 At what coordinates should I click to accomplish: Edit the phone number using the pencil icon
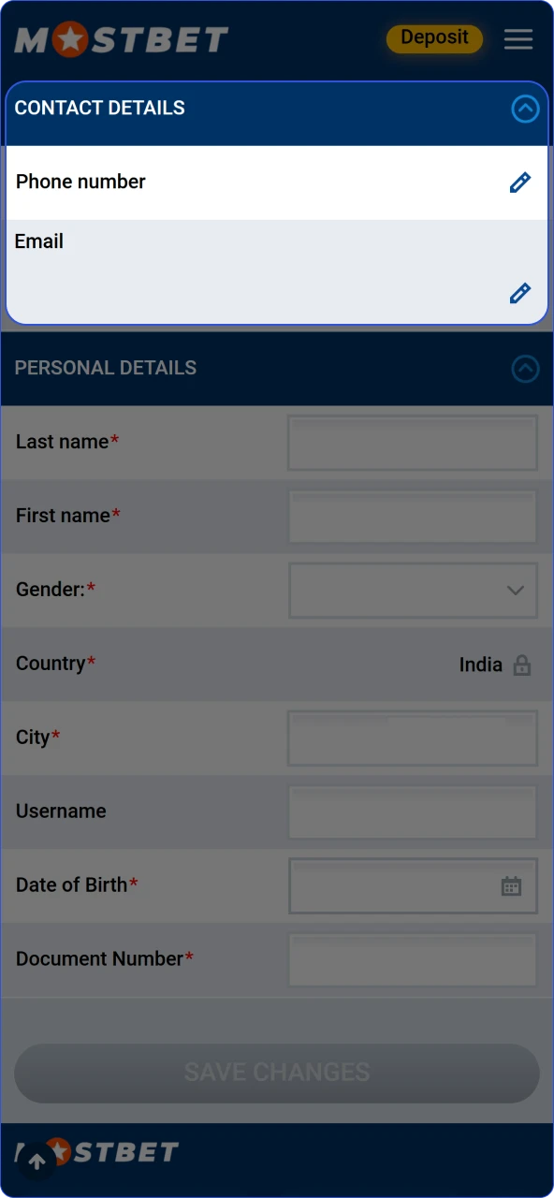pyautogui.click(x=520, y=182)
